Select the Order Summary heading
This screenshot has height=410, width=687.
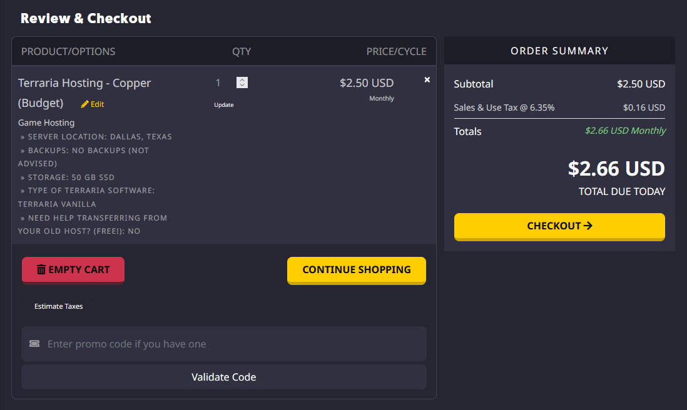point(559,51)
